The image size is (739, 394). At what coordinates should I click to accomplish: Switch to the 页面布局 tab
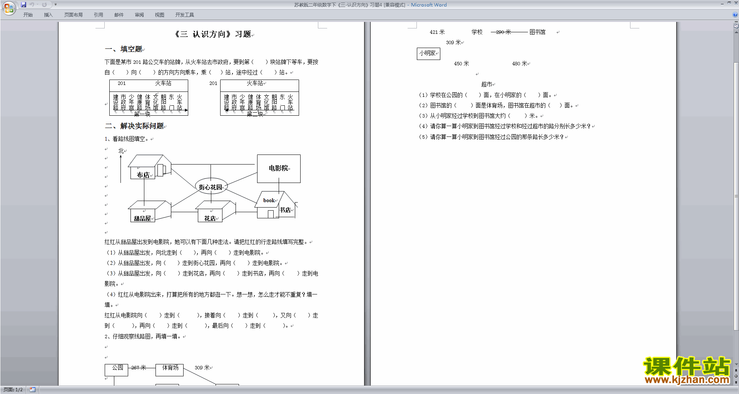pyautogui.click(x=73, y=15)
